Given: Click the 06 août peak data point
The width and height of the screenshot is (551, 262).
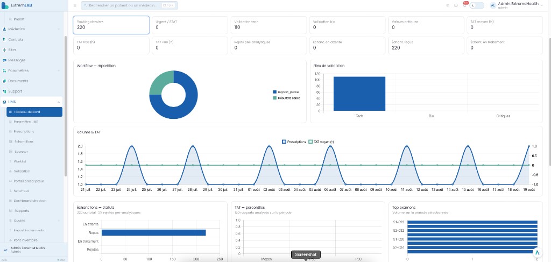Looking at the screenshot, I should [330, 146].
